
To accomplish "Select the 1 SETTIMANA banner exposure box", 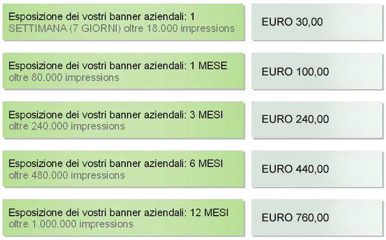I will (x=123, y=22).
